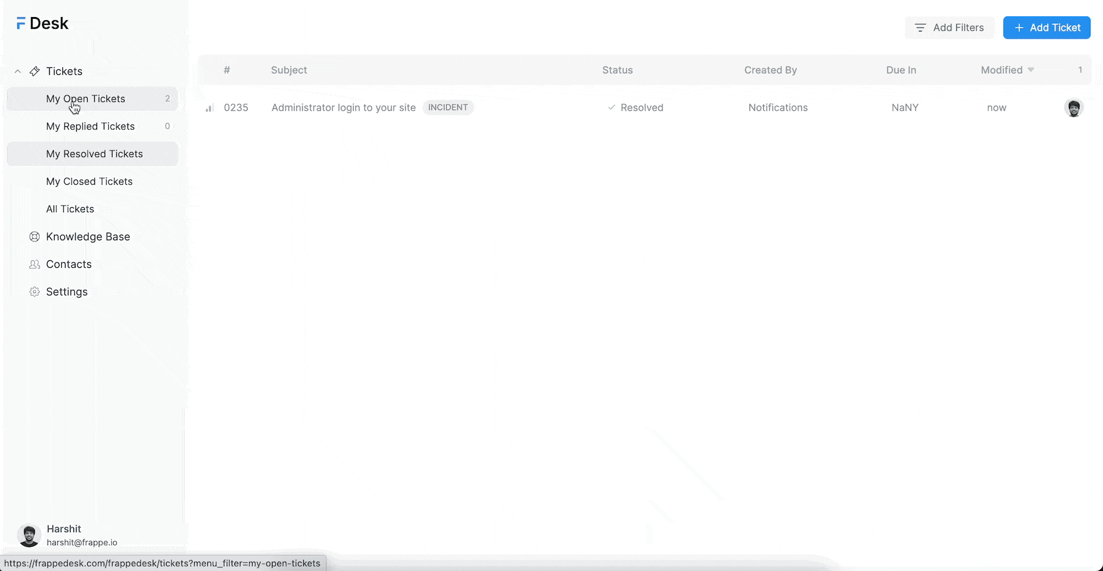Viewport: 1103px width, 571px height.
Task: Click the Contacts people icon
Action: point(35,264)
